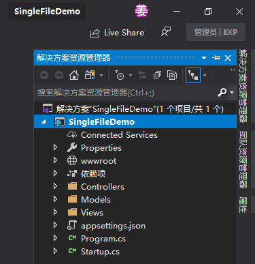Click the Home icon in Solution Explorer toolbar

[74, 75]
